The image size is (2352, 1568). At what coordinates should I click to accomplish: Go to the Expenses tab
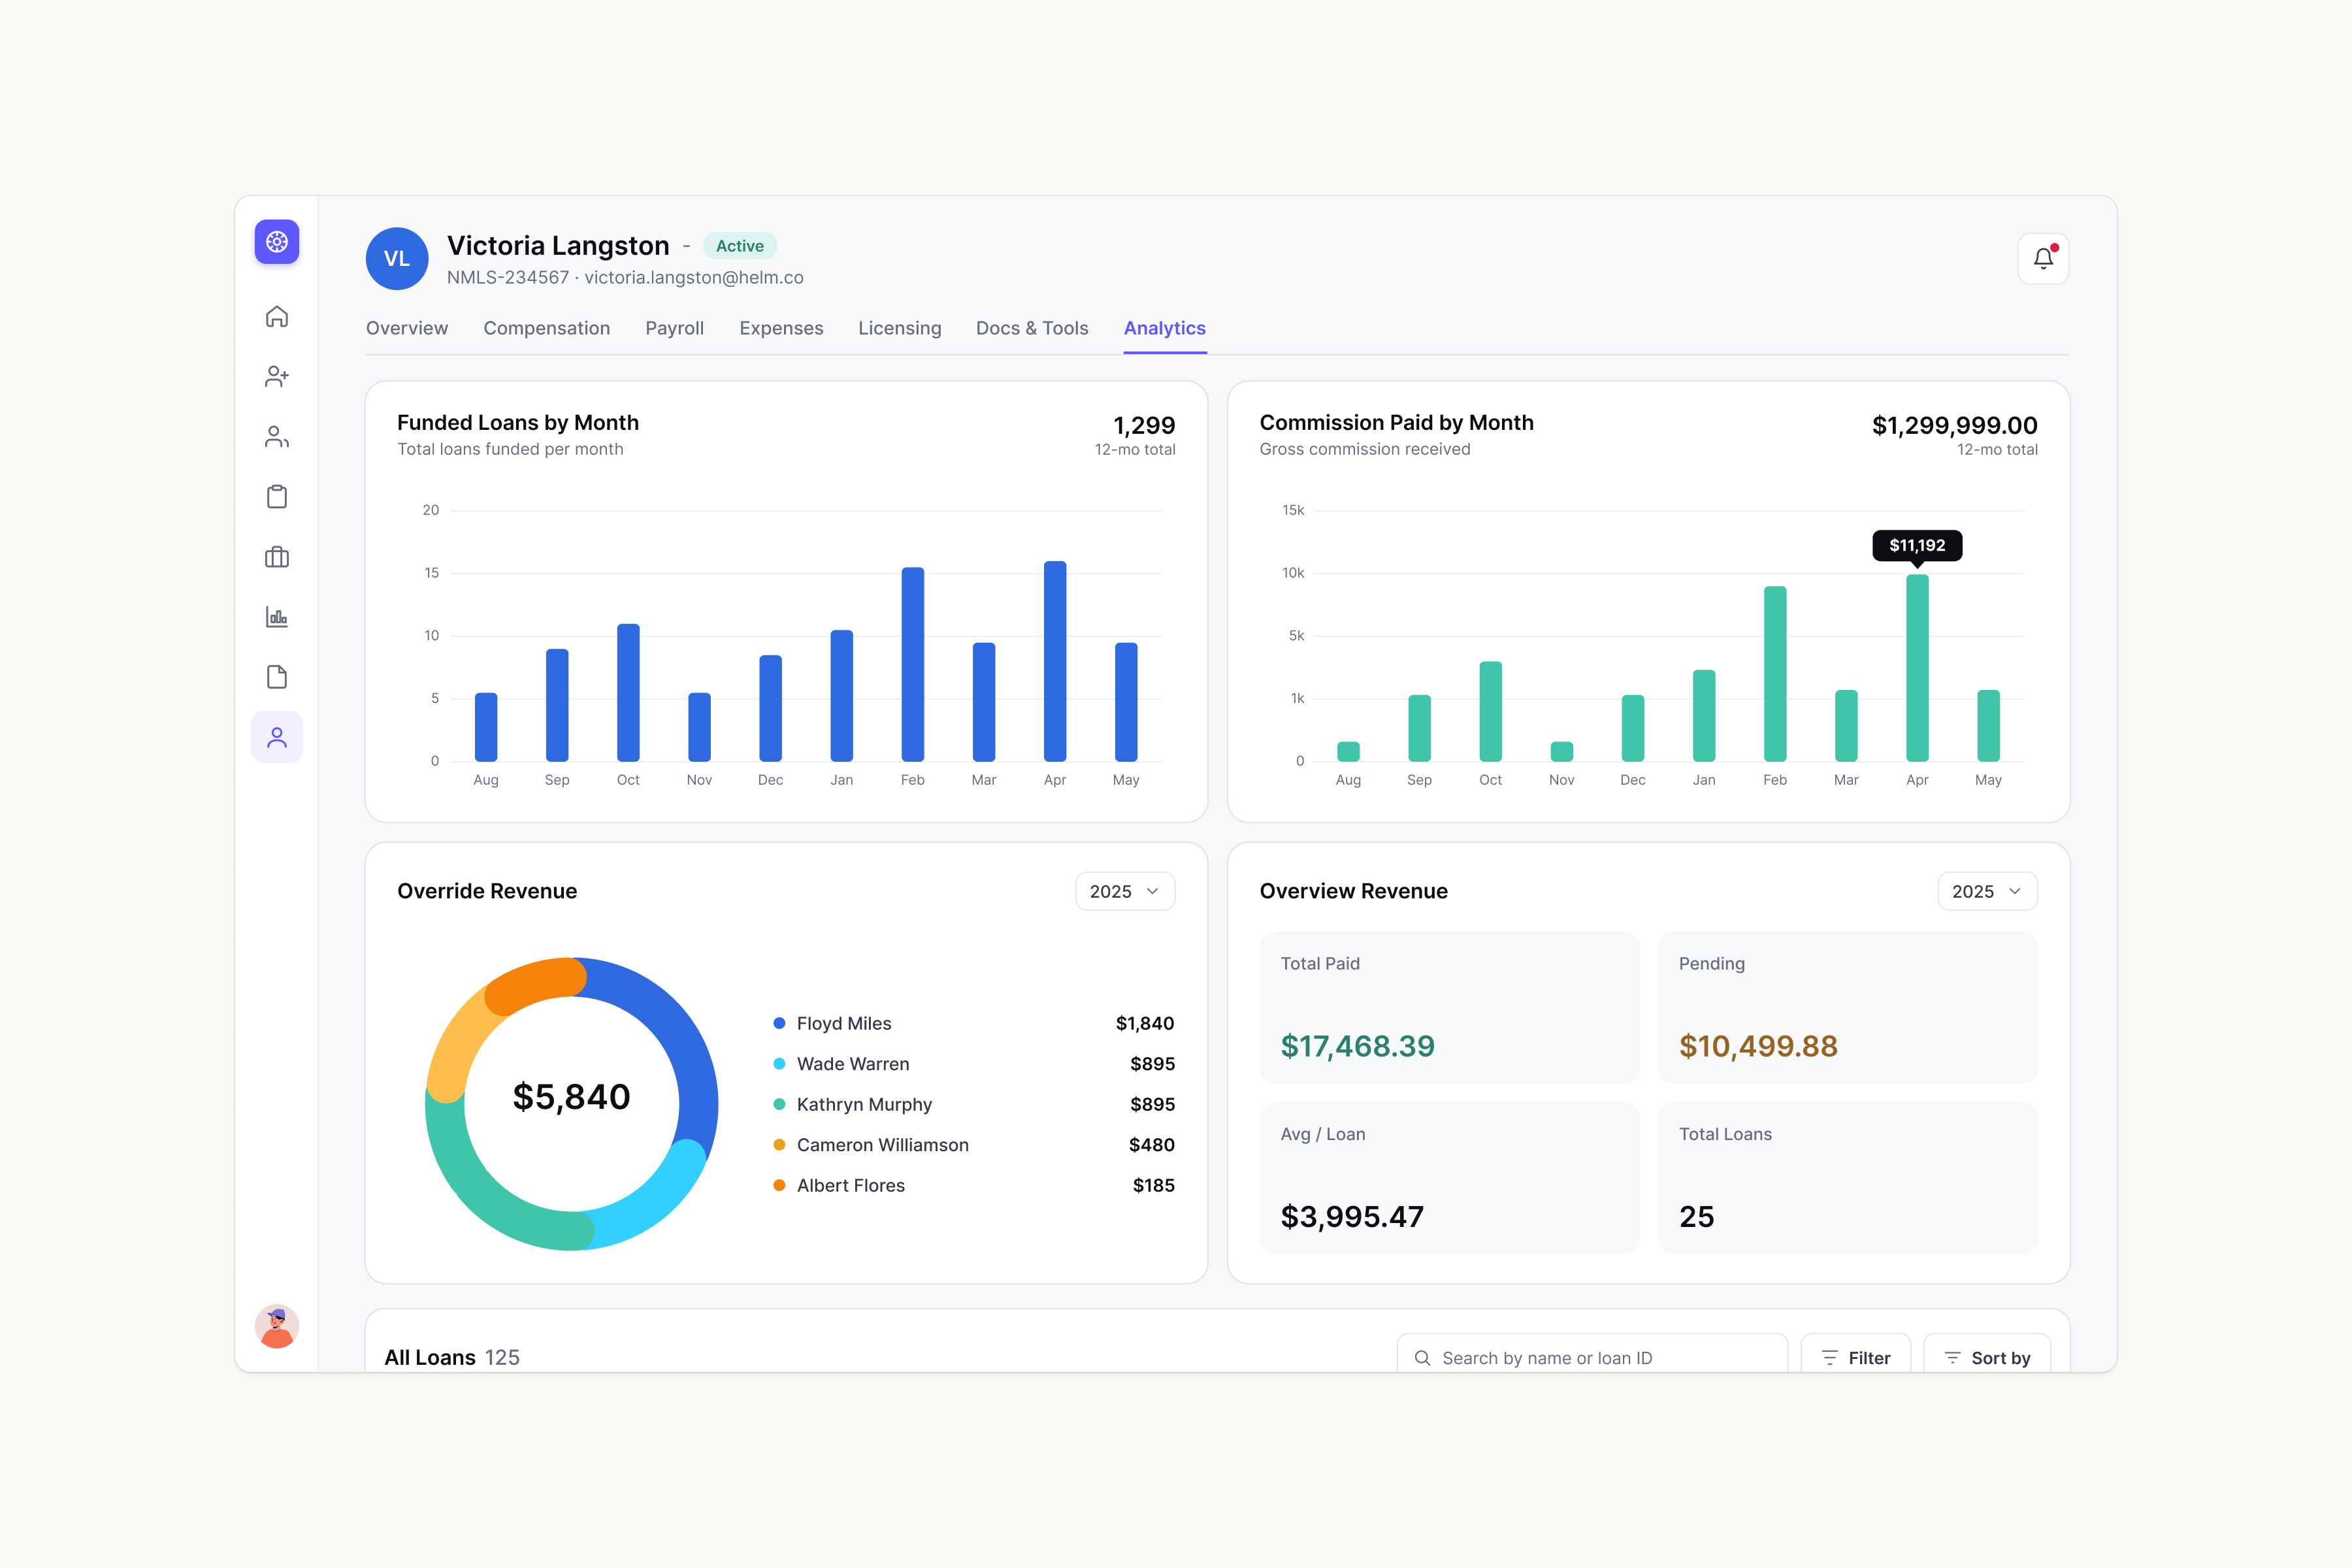(781, 328)
